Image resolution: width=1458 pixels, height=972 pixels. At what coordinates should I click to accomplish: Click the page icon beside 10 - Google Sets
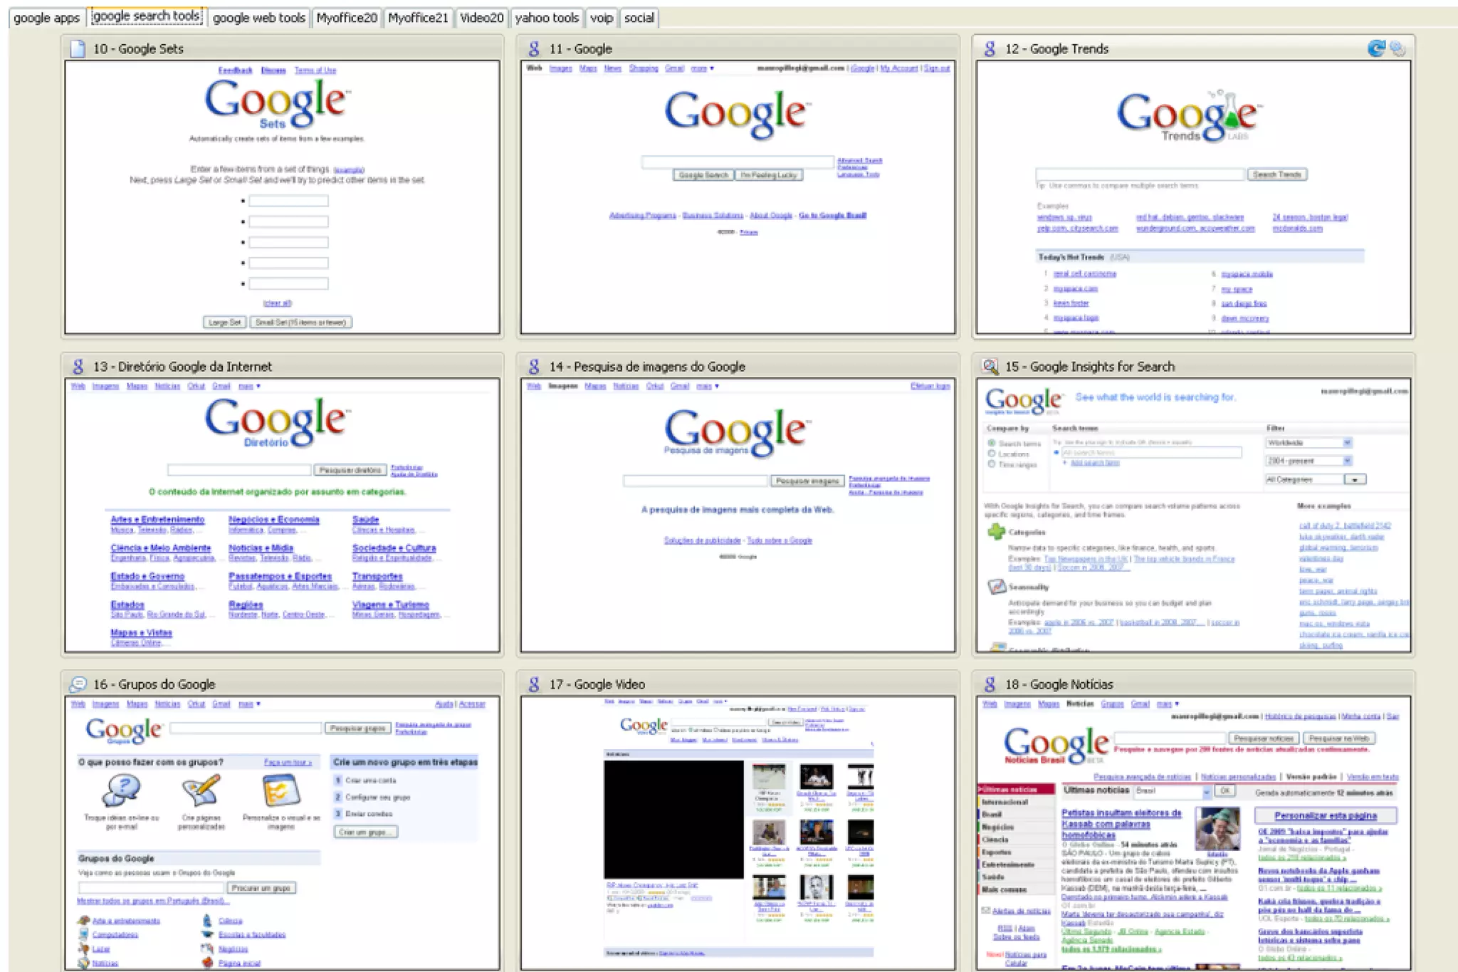78,48
